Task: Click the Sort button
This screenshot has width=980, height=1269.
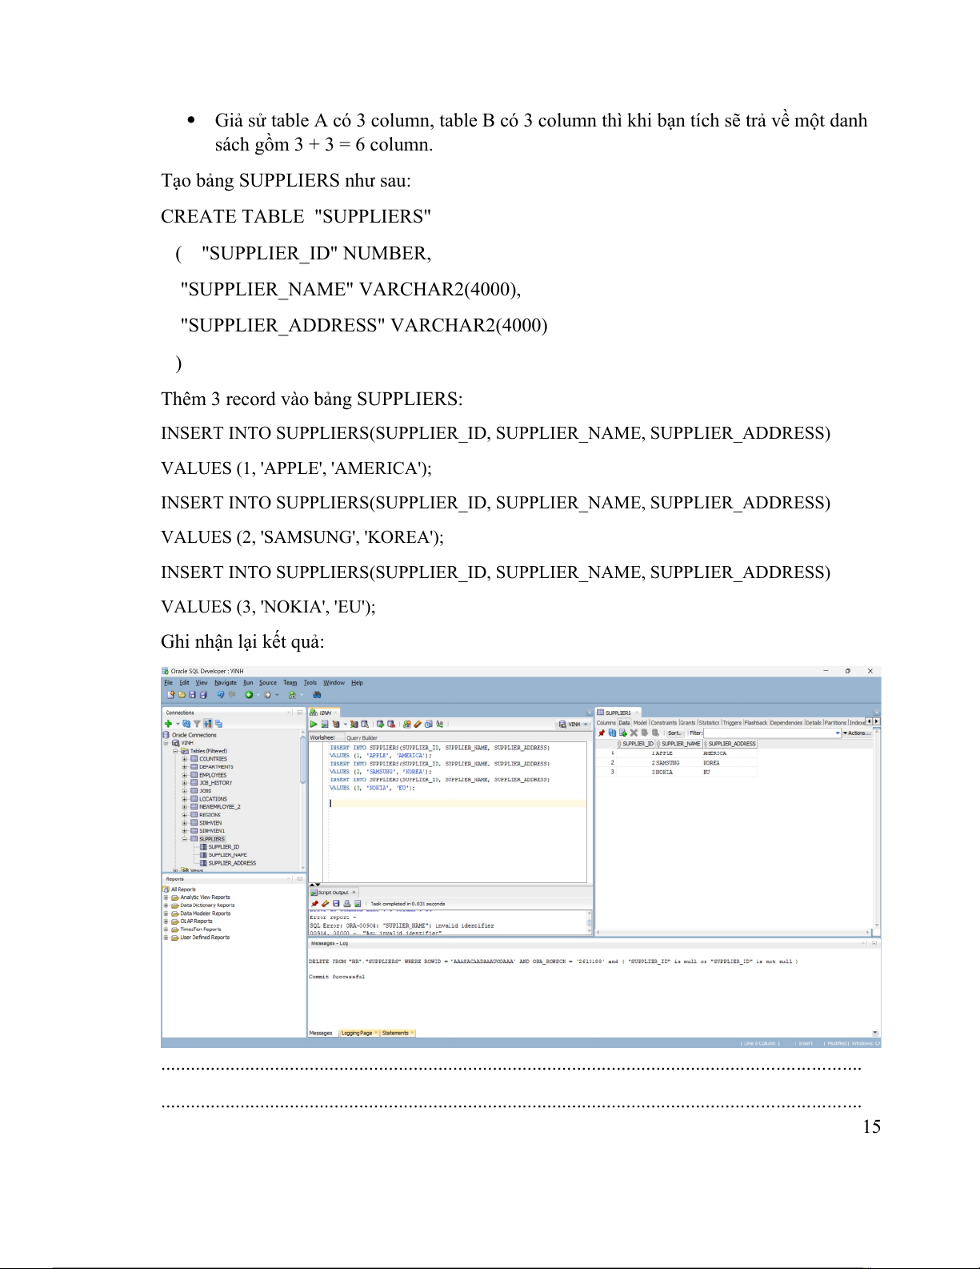Action: [674, 733]
